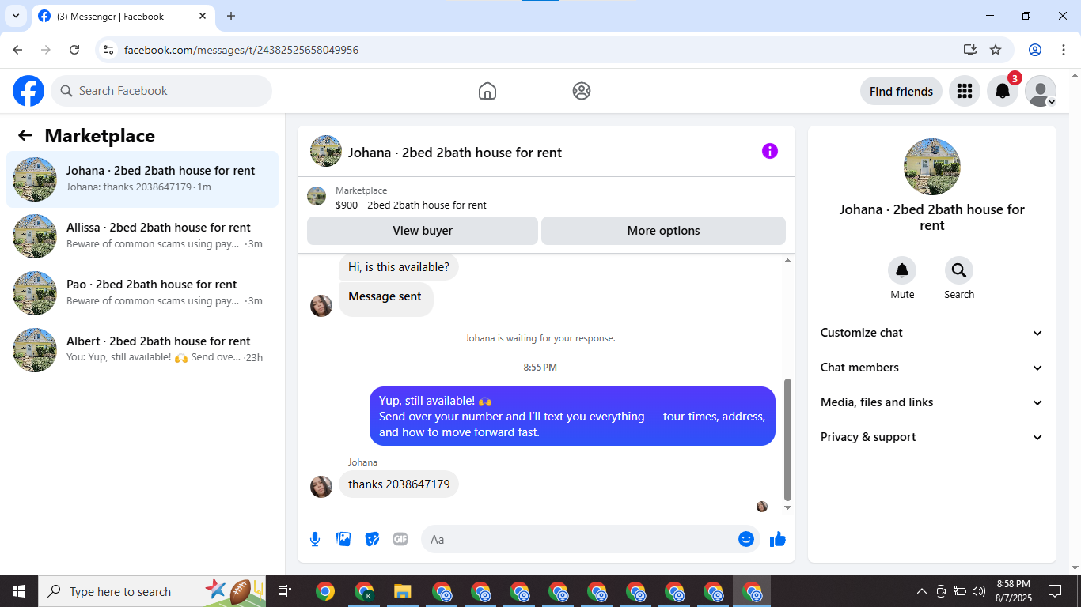The height and width of the screenshot is (607, 1081).
Task: Bookmark this page with the star icon
Action: point(996,50)
